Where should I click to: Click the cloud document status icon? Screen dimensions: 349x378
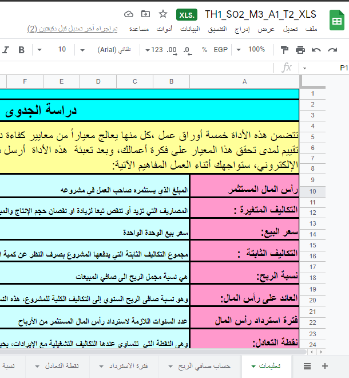[x=129, y=14]
